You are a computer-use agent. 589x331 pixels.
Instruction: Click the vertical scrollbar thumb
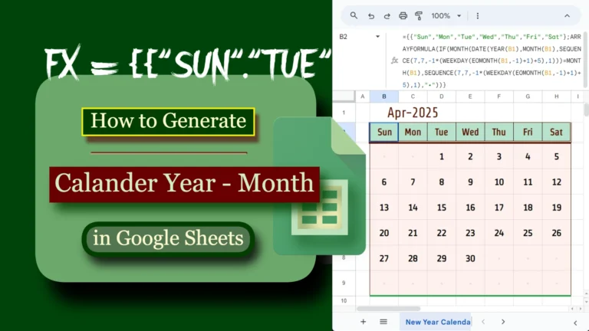[x=587, y=110]
